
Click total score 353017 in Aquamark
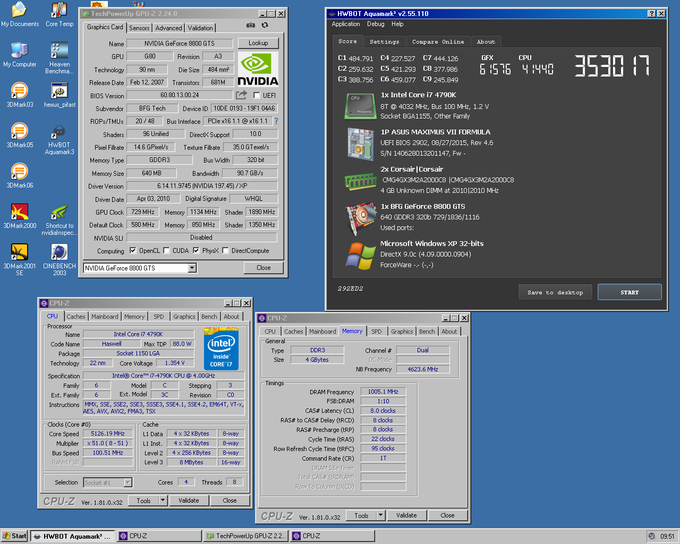(x=612, y=66)
